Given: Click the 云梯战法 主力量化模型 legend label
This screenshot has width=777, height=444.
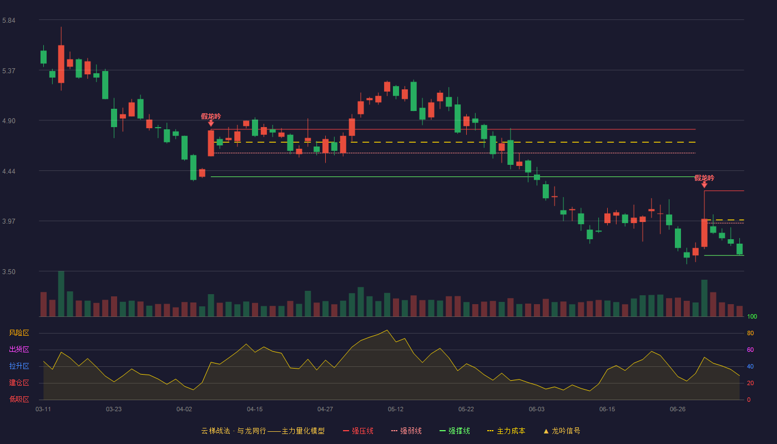Looking at the screenshot, I should [x=263, y=431].
